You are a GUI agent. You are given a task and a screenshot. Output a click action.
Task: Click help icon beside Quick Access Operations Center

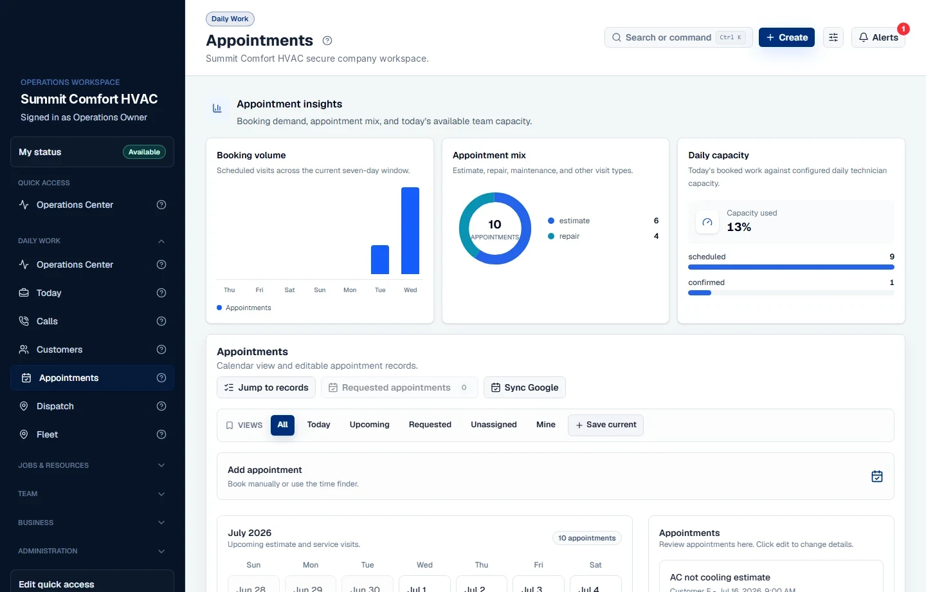[161, 205]
